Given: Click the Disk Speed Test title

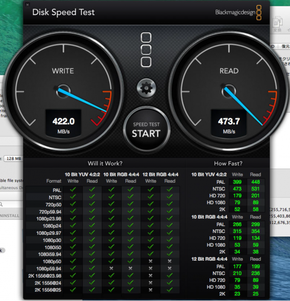Looking at the screenshot, I should click(x=63, y=12).
